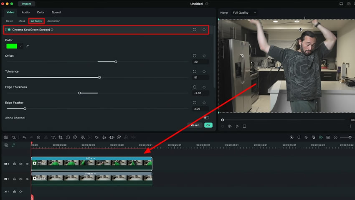Screen dimensions: 355x200
Task: Open the Chroma Key help question mark
Action: pos(52,30)
